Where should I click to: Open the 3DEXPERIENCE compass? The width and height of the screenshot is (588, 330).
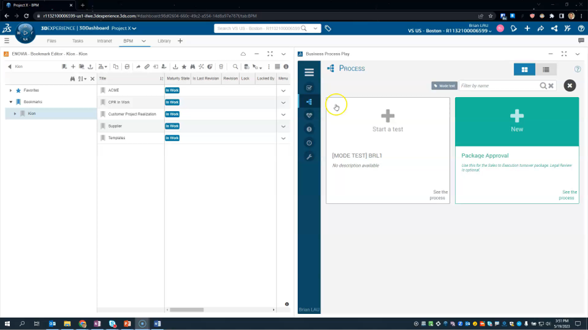tap(25, 33)
